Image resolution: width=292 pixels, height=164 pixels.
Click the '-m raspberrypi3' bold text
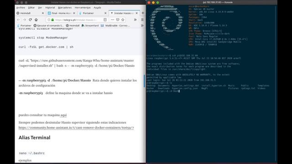coord(31,93)
